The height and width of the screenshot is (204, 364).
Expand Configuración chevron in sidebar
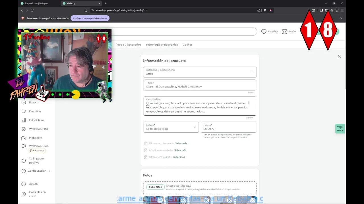50,171
